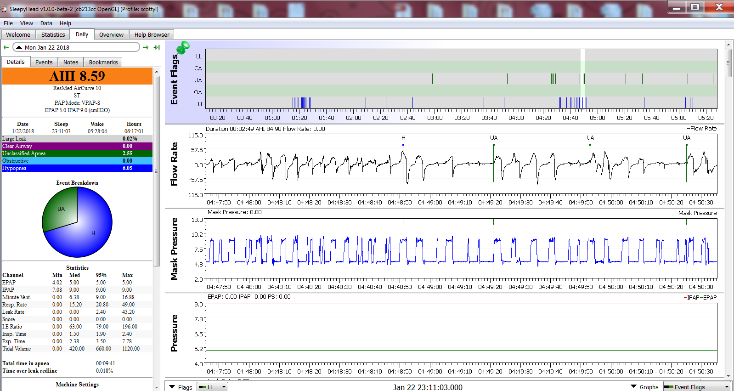Click the SleepyHead app icon in title bar
The height and width of the screenshot is (391, 734).
click(4, 9)
